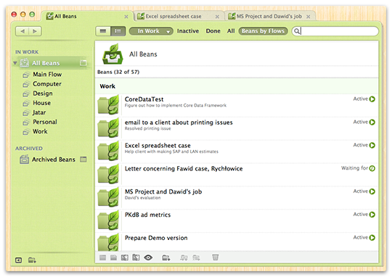Close the Excel spreadsheet case tab

(217, 17)
